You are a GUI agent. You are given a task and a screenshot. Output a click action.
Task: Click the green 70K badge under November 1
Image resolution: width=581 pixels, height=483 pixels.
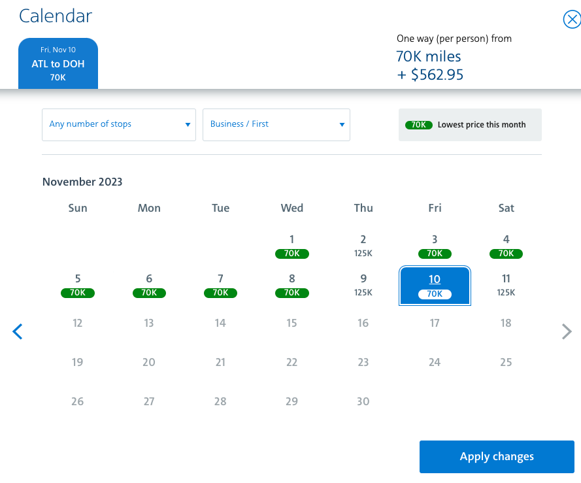291,254
